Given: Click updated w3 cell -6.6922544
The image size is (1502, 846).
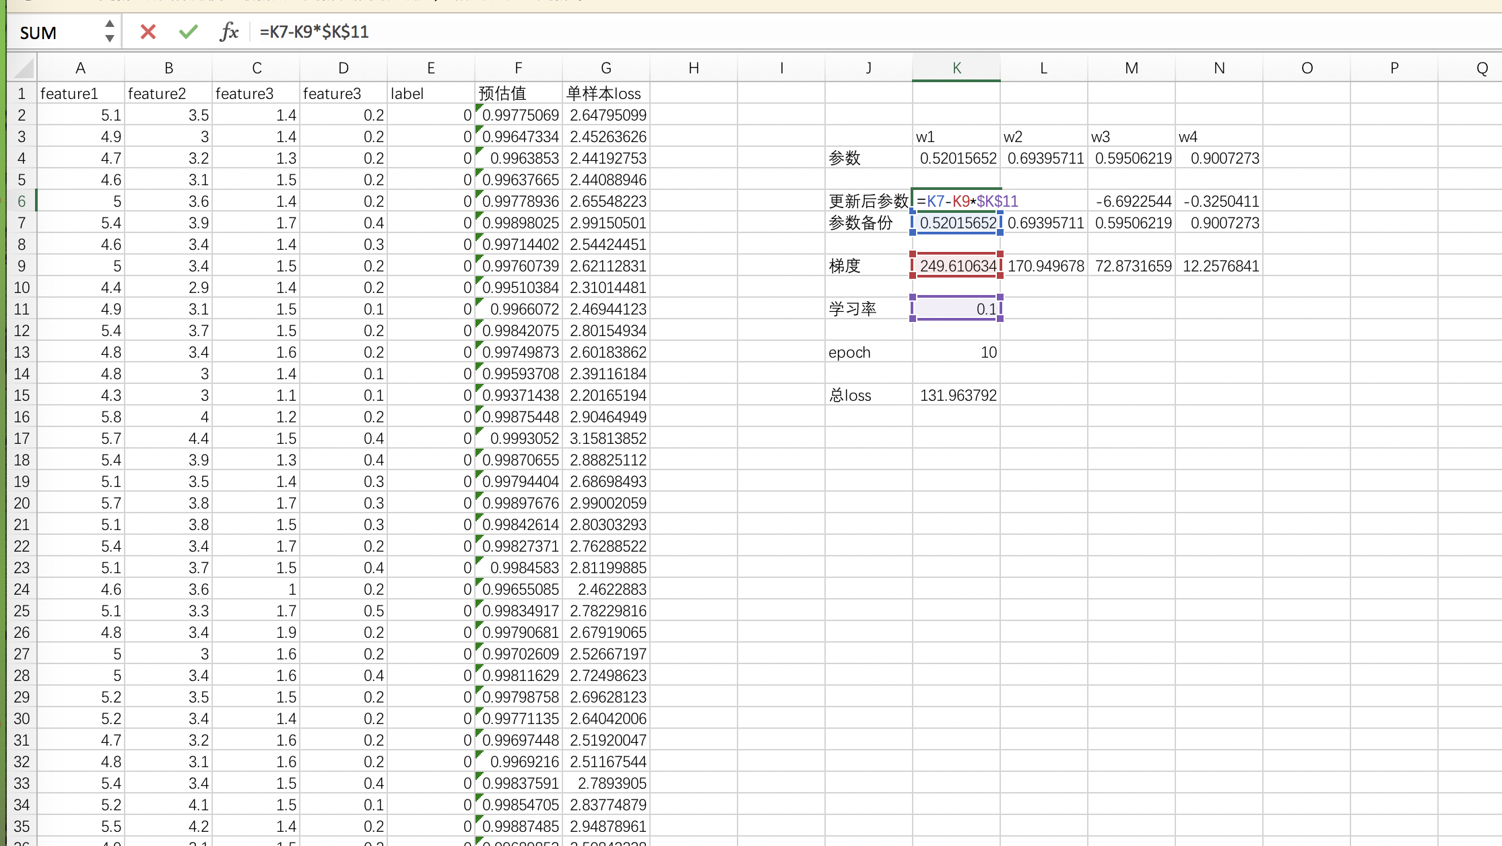Looking at the screenshot, I should click(x=1131, y=201).
